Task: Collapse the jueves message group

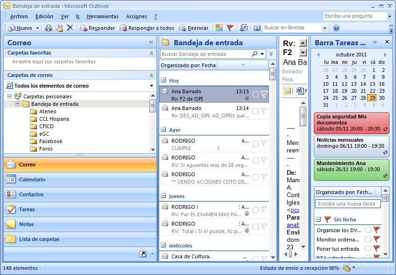Action: [x=163, y=196]
